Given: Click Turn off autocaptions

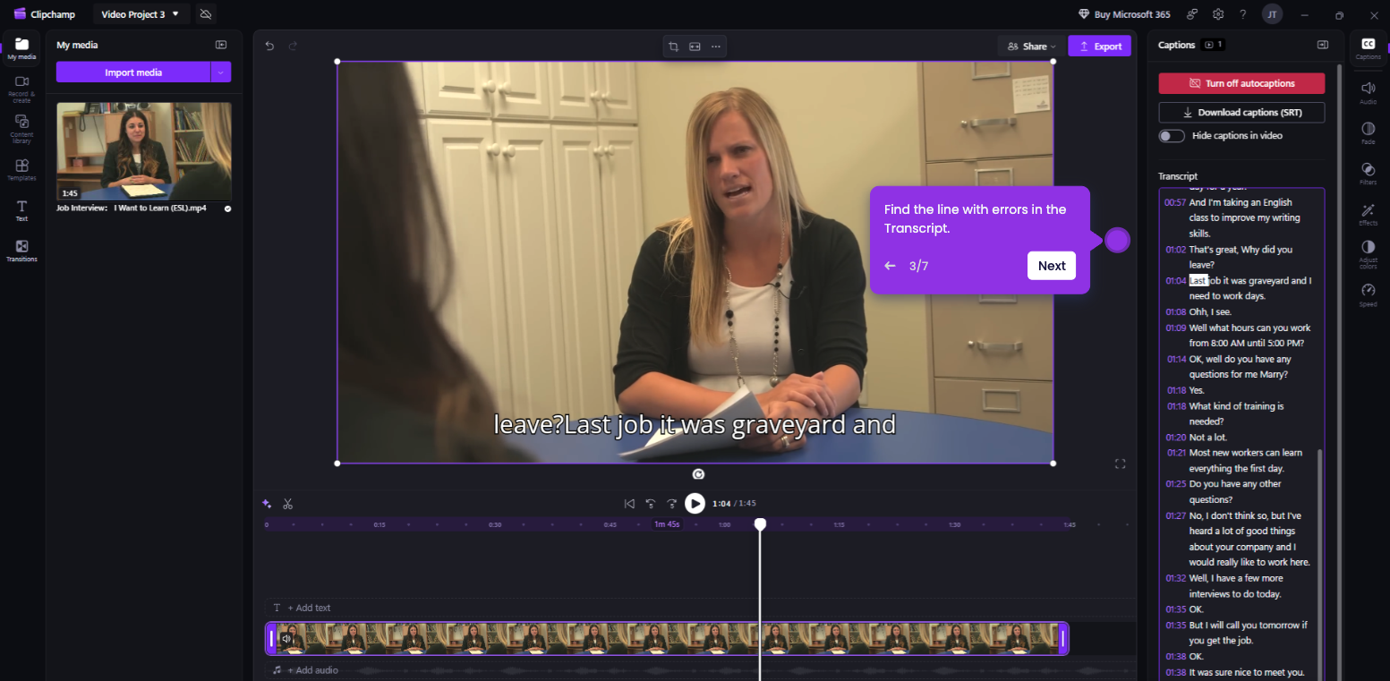Looking at the screenshot, I should point(1241,83).
